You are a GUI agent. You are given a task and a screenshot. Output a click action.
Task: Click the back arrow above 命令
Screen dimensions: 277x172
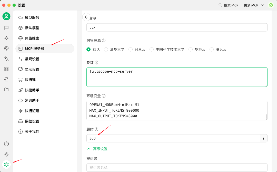tap(86, 17)
